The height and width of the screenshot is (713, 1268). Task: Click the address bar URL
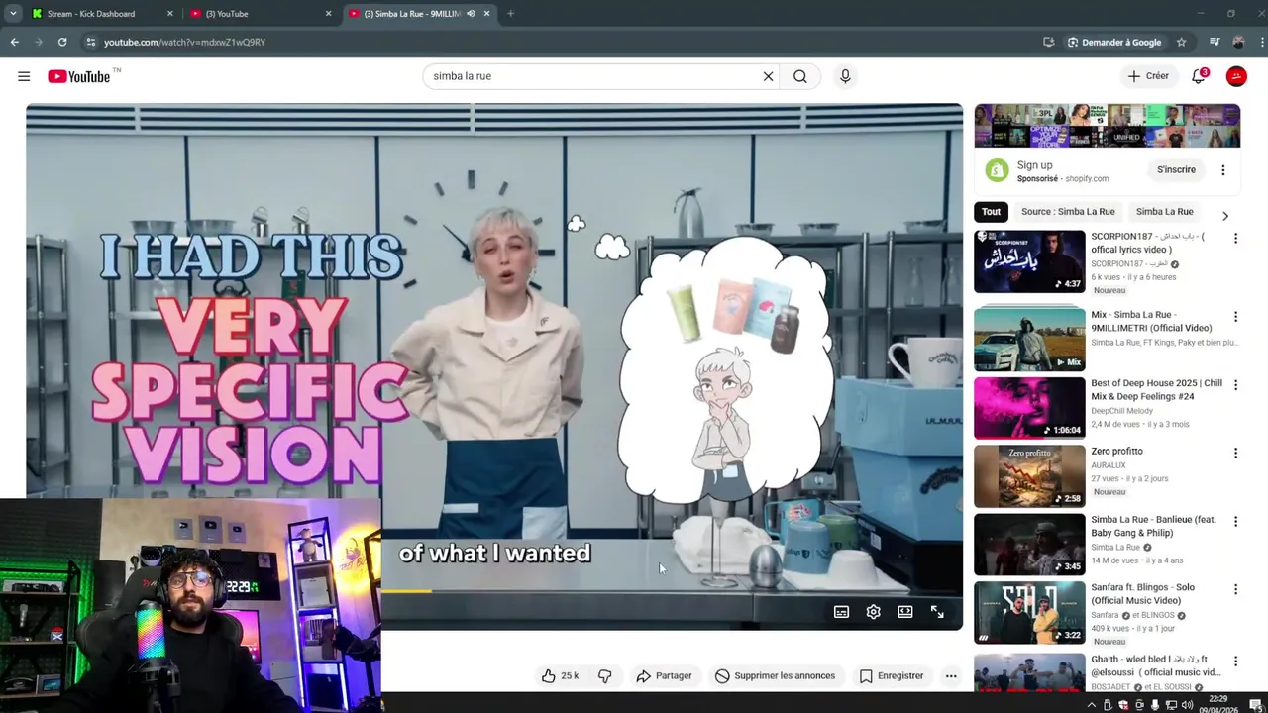tap(184, 43)
